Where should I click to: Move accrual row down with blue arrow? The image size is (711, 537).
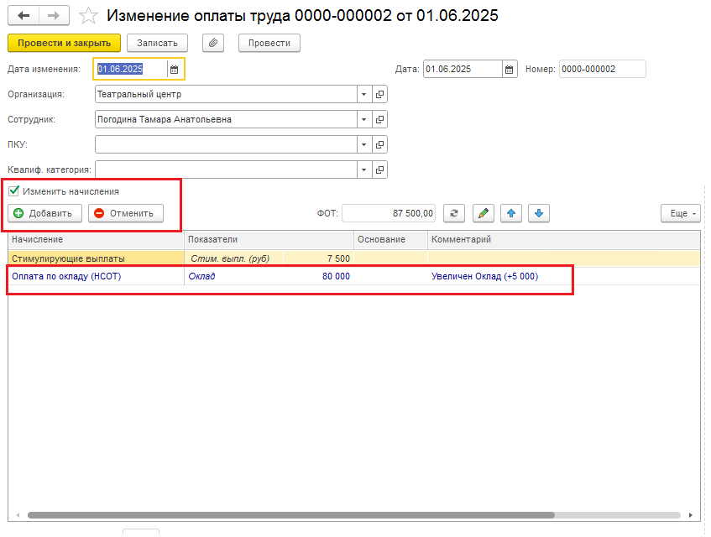[539, 213]
